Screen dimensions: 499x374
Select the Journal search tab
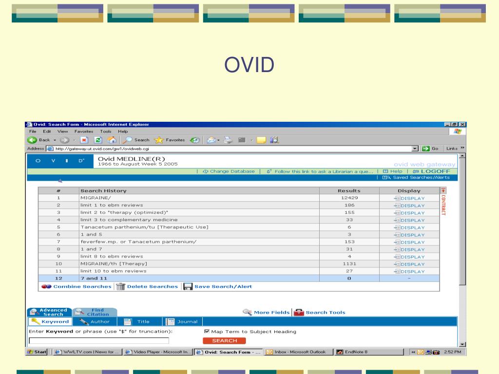pyautogui.click(x=182, y=321)
